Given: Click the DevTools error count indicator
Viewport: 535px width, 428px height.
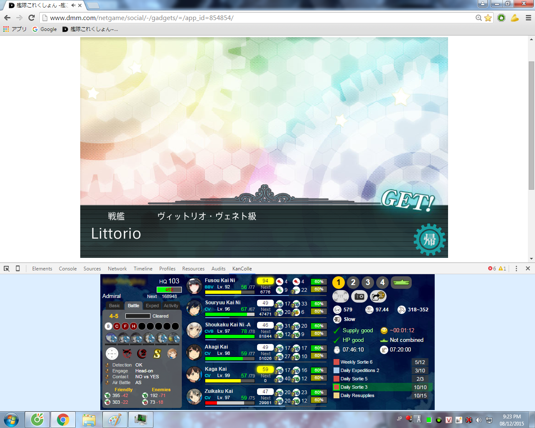Looking at the screenshot, I should coord(492,269).
